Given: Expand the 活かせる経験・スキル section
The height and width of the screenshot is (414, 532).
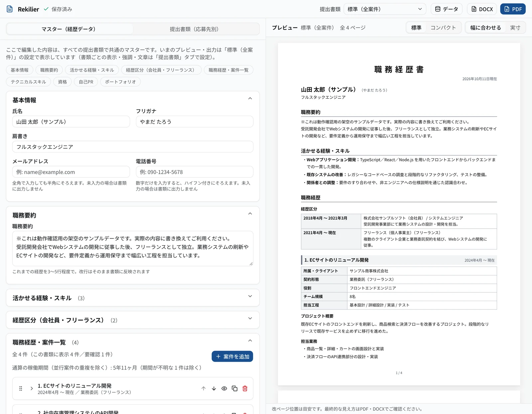Looking at the screenshot, I should click(250, 296).
